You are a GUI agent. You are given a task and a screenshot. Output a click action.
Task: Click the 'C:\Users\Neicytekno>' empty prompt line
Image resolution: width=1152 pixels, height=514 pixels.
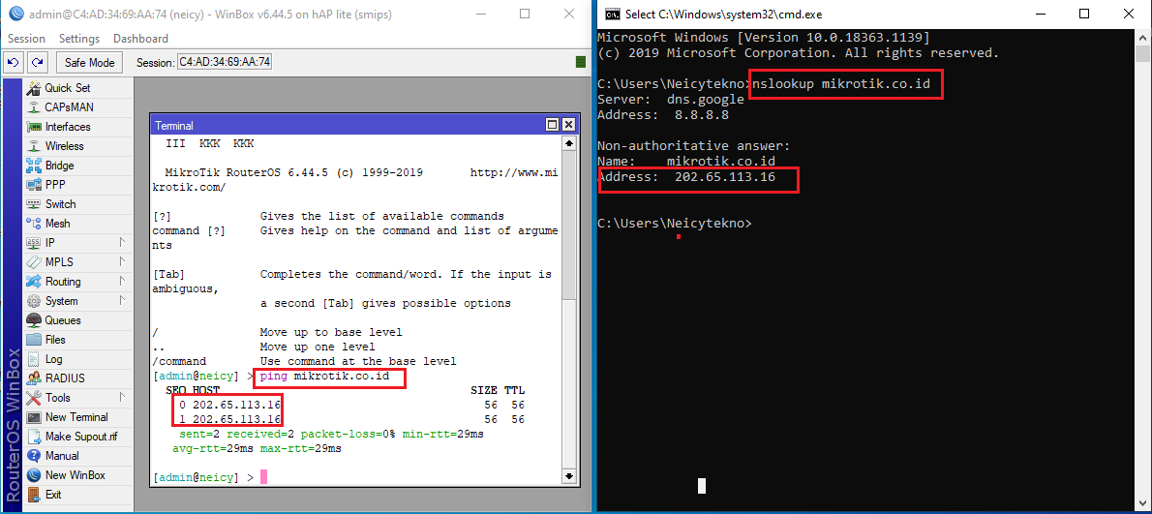click(675, 223)
